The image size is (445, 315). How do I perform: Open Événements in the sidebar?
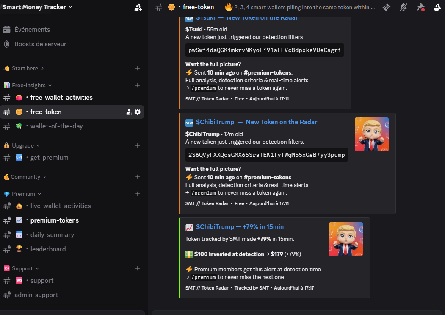pos(32,30)
